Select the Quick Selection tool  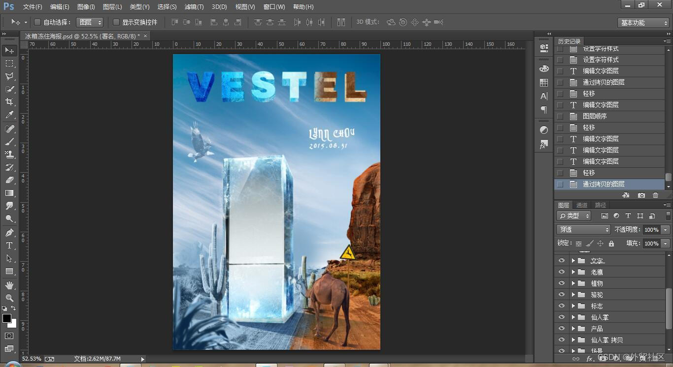click(9, 89)
